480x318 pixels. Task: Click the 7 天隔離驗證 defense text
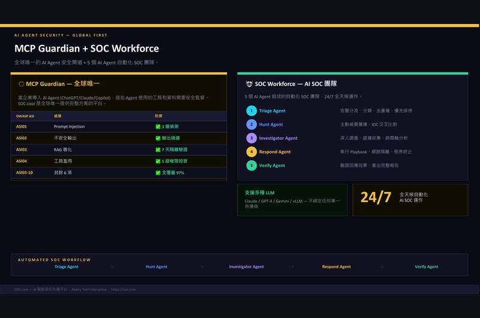[x=175, y=149]
